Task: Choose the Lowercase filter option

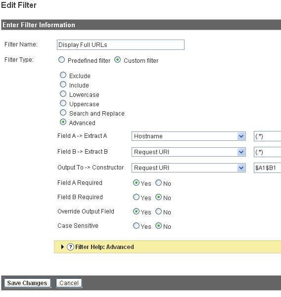Action: 63,94
